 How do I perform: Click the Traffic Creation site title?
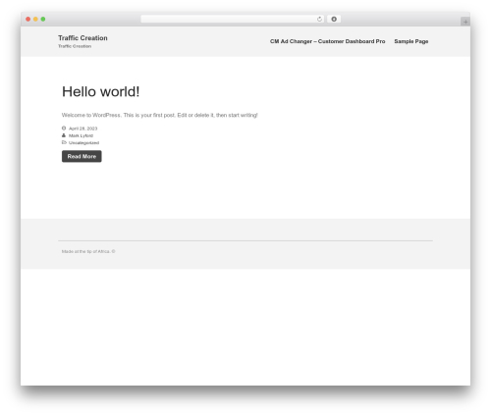pos(82,38)
